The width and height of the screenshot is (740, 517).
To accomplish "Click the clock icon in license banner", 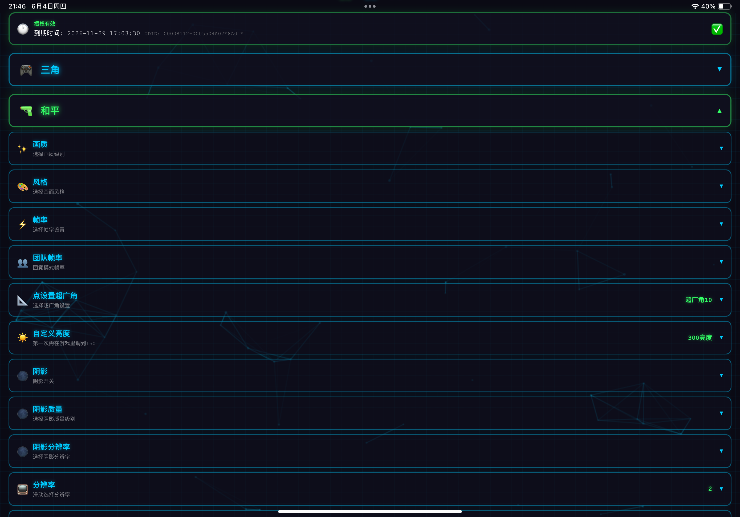I will point(23,29).
